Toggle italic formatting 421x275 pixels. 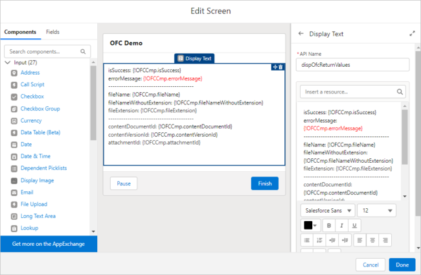click(x=341, y=225)
